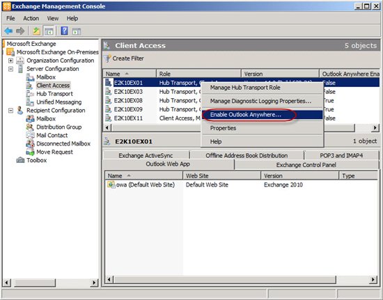
Task: Select the Outlook Web App tab
Action: tap(168, 164)
